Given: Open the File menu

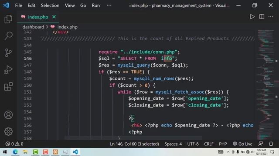Looking at the screenshot, I should 18,6.
